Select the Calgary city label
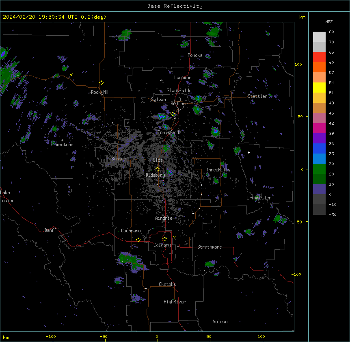The height and width of the screenshot is (342, 350). coord(162,245)
